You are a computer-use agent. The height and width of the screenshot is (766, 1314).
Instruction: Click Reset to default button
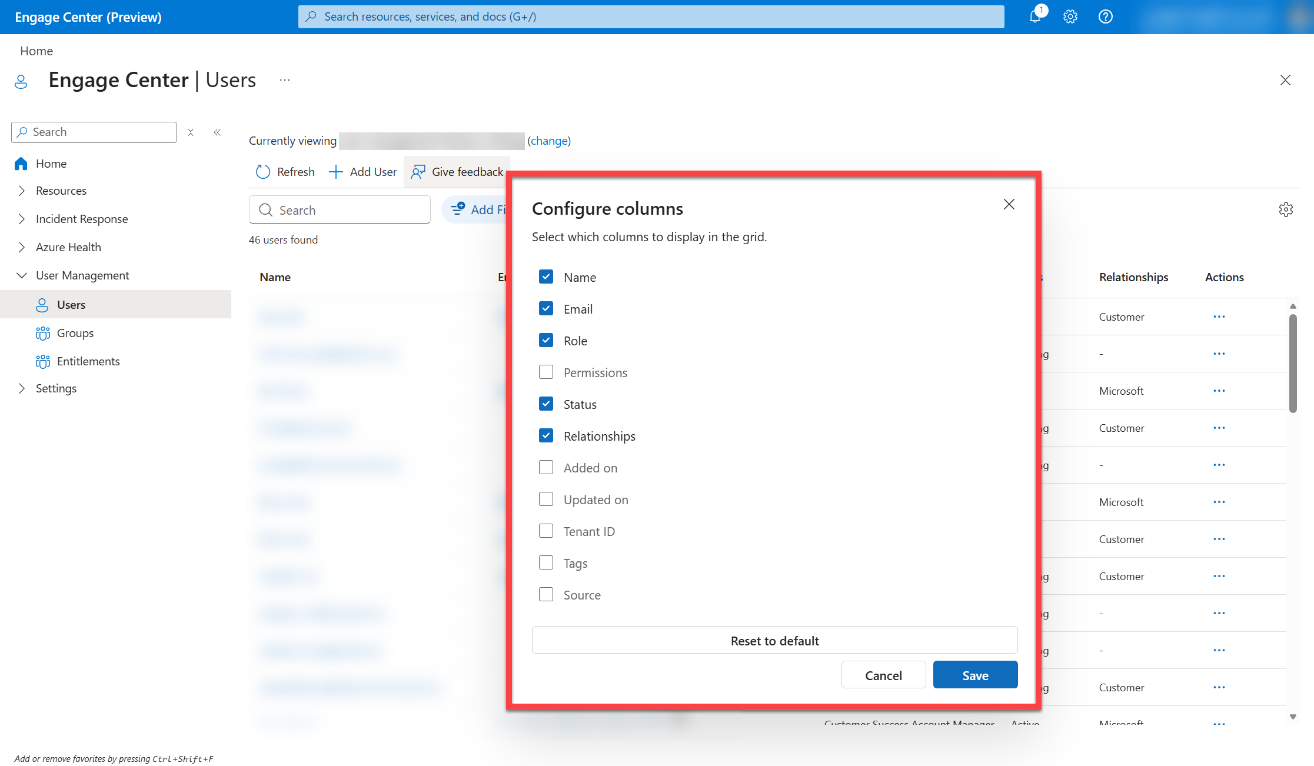(774, 640)
